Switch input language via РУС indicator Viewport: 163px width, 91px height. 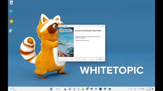pyautogui.click(x=135, y=89)
